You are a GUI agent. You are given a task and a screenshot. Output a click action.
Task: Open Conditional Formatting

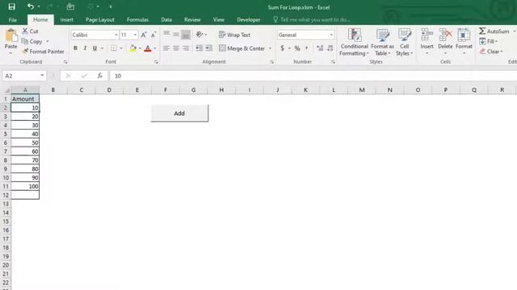point(354,42)
